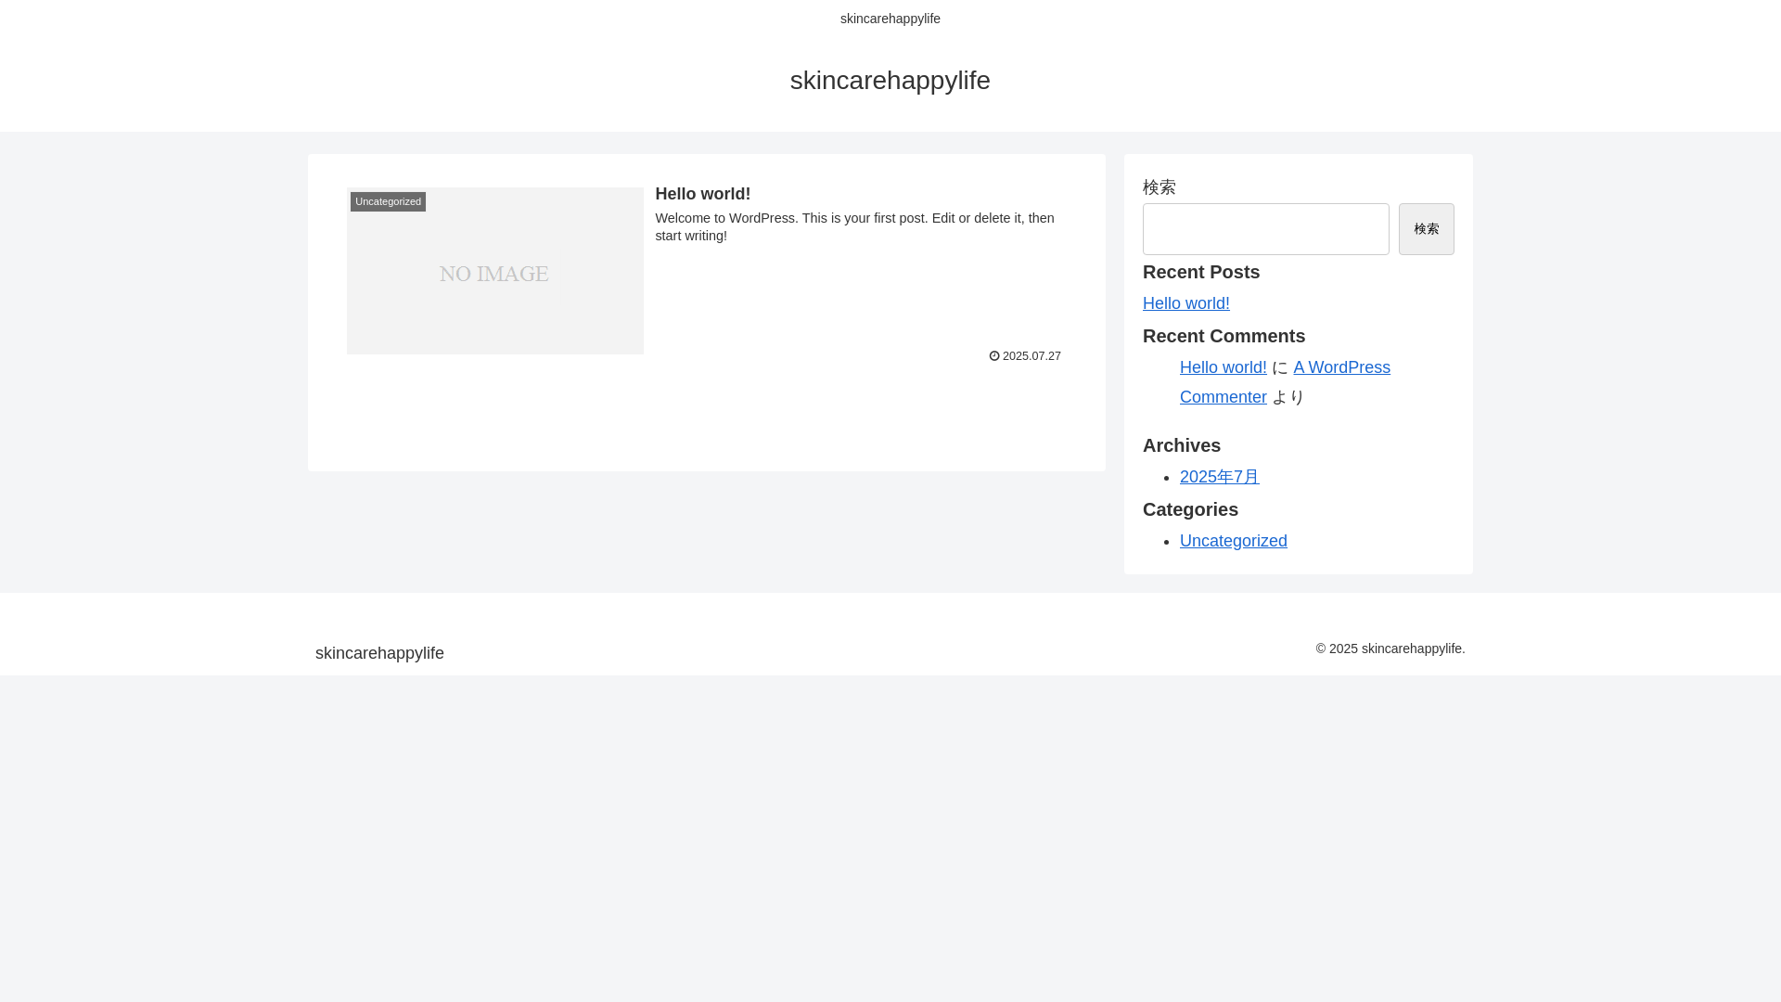Click the post excerpt starting 'Welcome to WordPress'
1781x1002 pixels.
[x=854, y=226]
